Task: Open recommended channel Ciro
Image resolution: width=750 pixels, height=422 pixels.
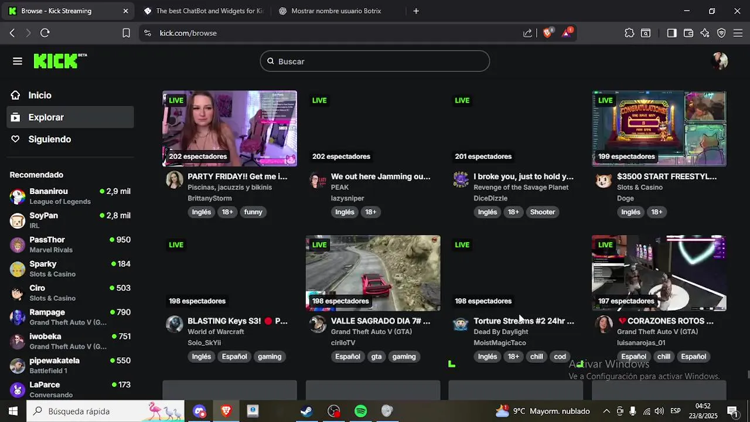Action: click(x=70, y=293)
